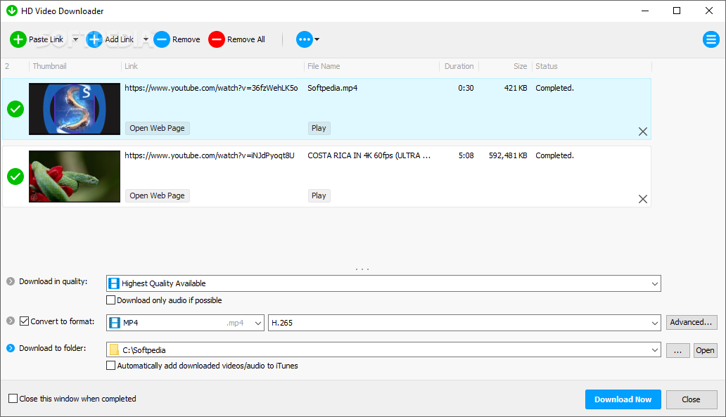This screenshot has width=726, height=417.
Task: Click the green checkmark of Softpedia.mp4 row
Action: [15, 109]
